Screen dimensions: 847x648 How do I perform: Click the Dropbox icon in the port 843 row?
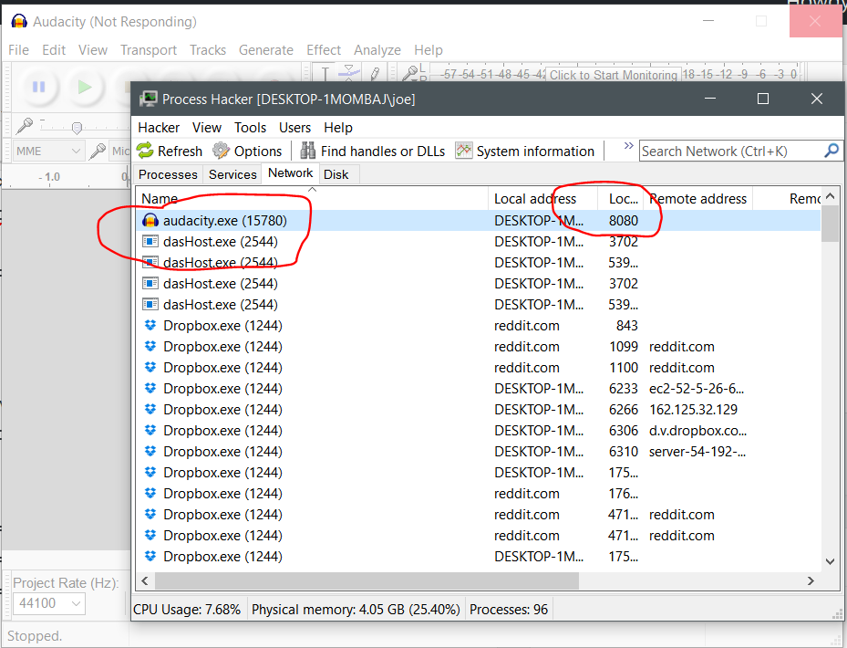150,326
